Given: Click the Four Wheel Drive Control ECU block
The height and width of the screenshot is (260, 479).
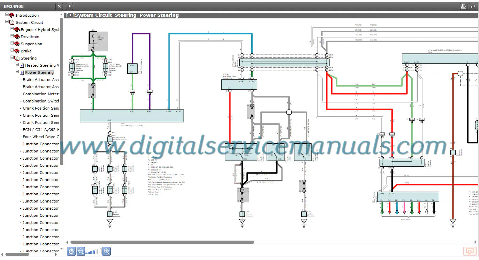Looking at the screenshot, I should pos(239,84).
